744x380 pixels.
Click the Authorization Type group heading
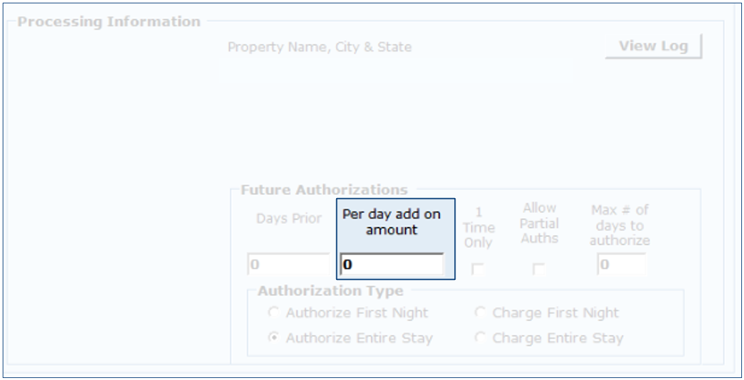(x=330, y=291)
